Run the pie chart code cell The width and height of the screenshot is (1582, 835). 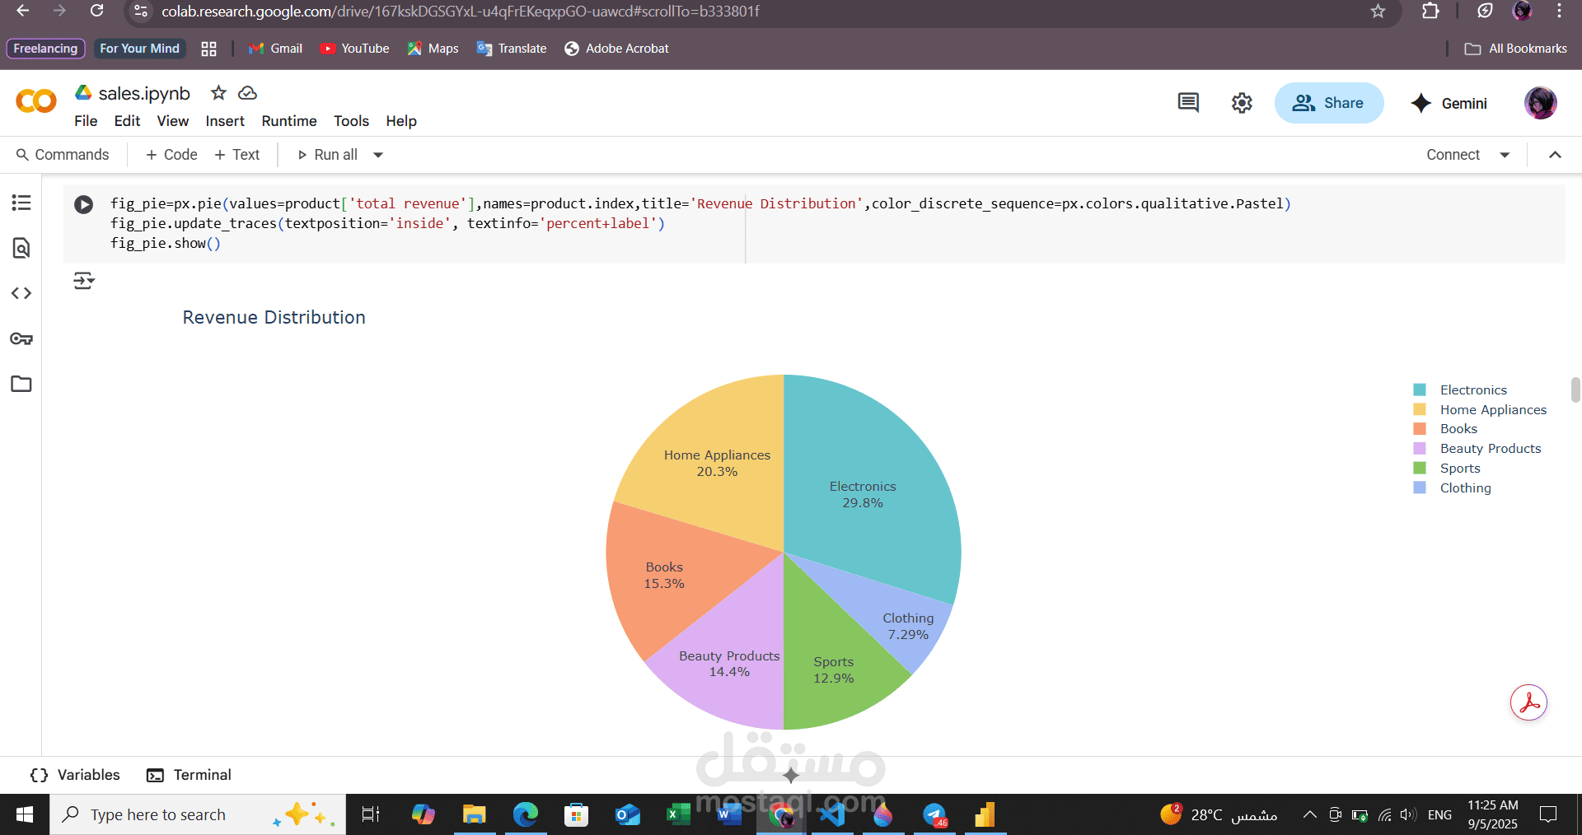pyautogui.click(x=83, y=204)
